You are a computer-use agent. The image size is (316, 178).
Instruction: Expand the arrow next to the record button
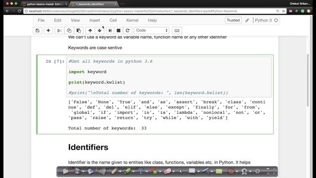(x=237, y=172)
